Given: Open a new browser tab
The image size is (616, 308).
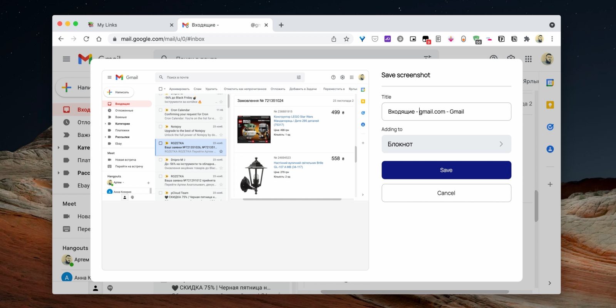Looking at the screenshot, I should pyautogui.click(x=281, y=25).
